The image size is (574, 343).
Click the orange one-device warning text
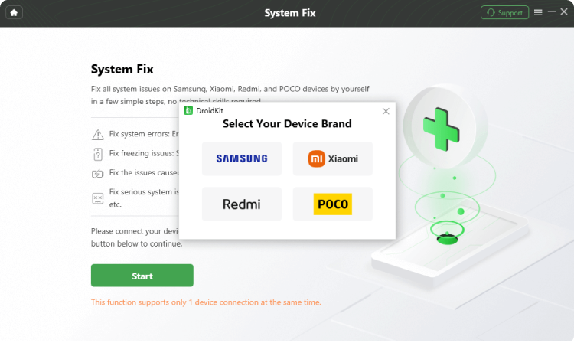pyautogui.click(x=206, y=302)
